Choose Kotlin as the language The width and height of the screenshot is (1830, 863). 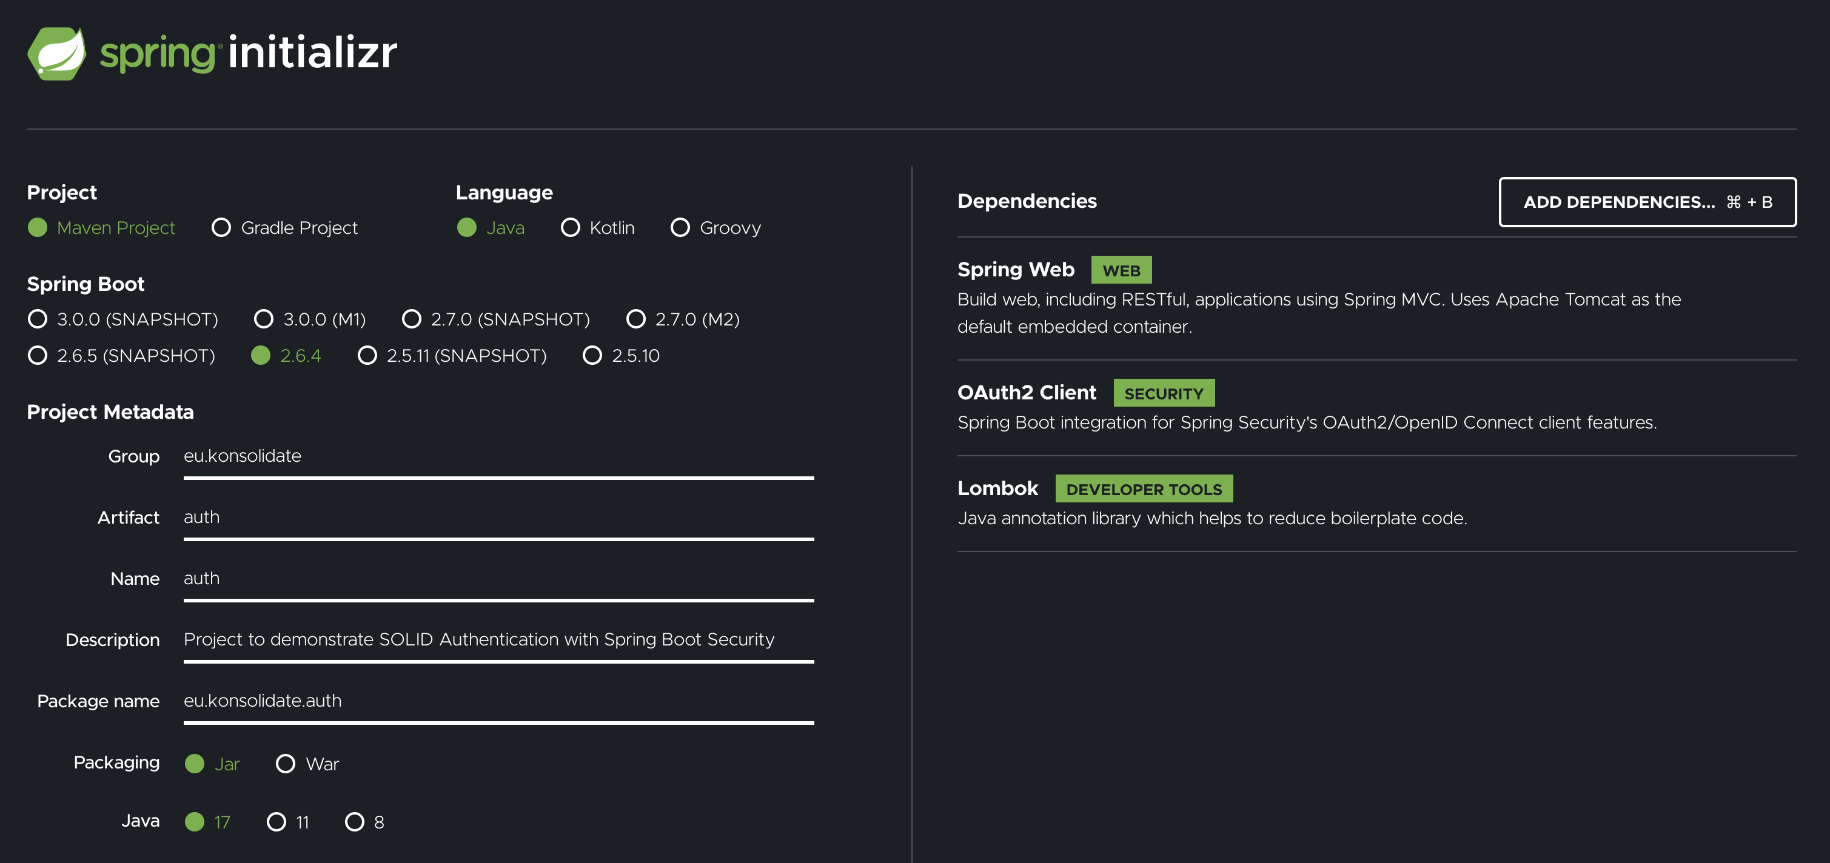[x=597, y=227]
